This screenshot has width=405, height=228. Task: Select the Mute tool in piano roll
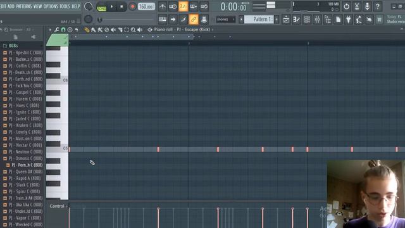coord(113,30)
